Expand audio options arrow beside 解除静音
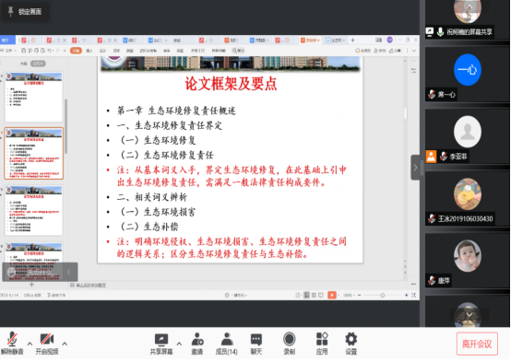 [30, 344]
